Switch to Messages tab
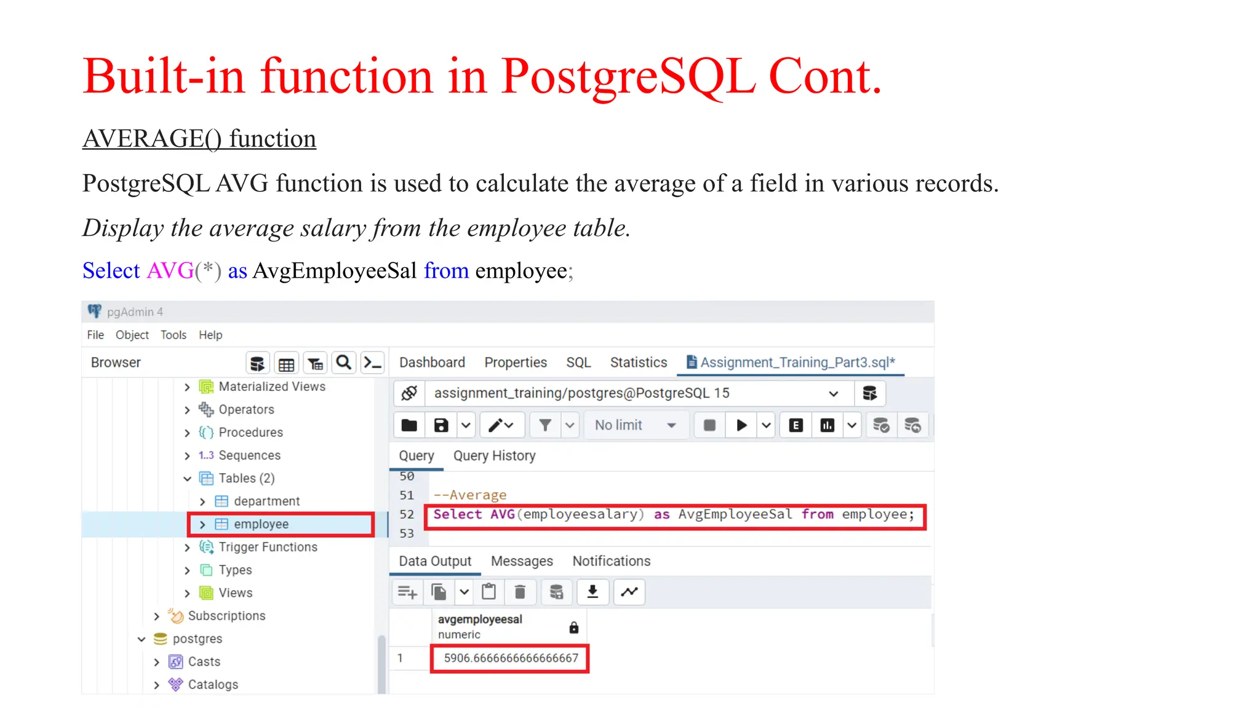This screenshot has width=1260, height=708. coord(522,561)
